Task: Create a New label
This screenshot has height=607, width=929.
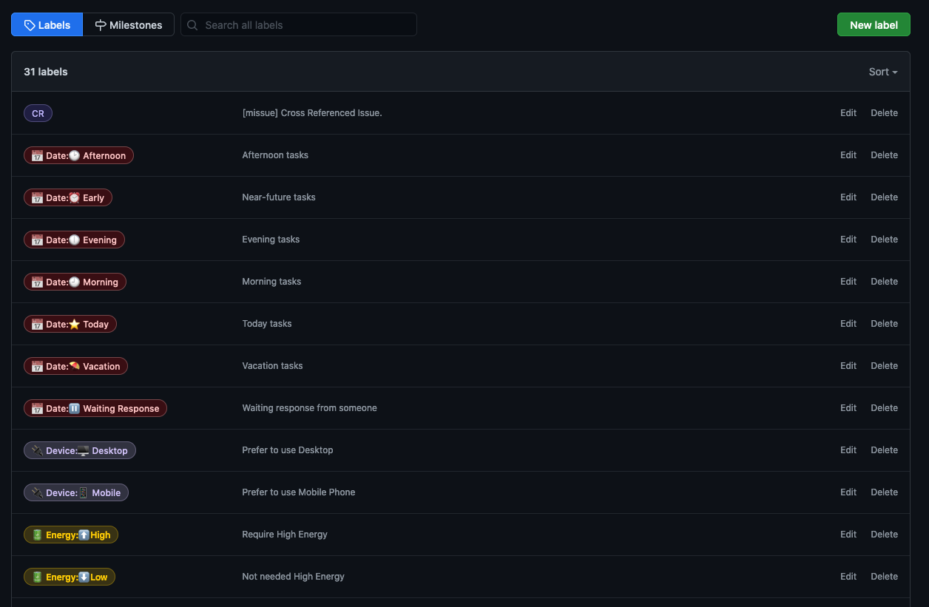Action: coord(874,24)
